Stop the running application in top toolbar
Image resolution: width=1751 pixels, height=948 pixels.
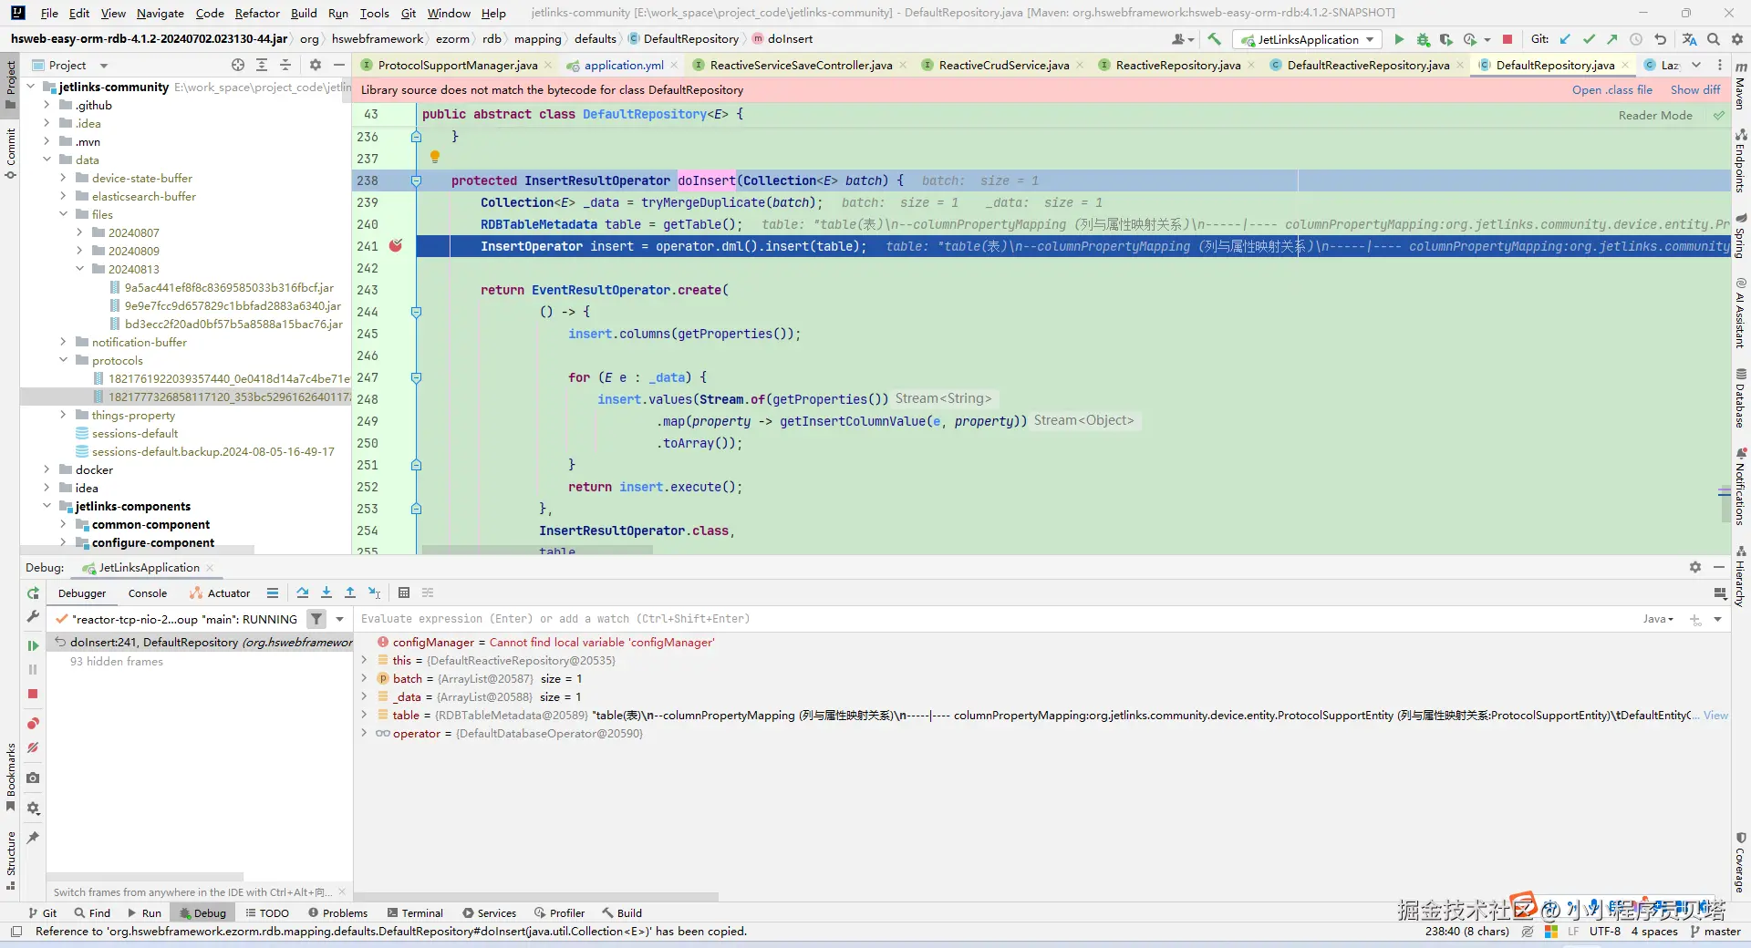1508,39
